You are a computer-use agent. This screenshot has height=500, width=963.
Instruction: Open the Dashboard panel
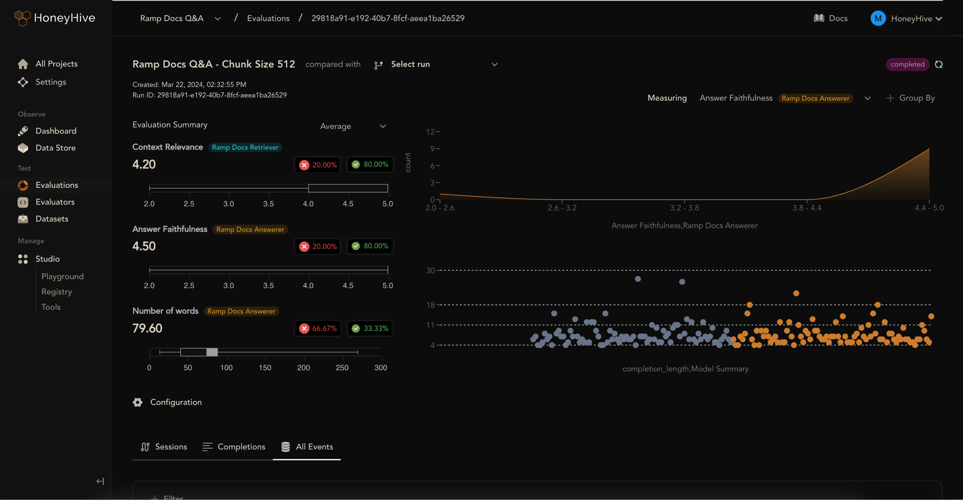(56, 130)
